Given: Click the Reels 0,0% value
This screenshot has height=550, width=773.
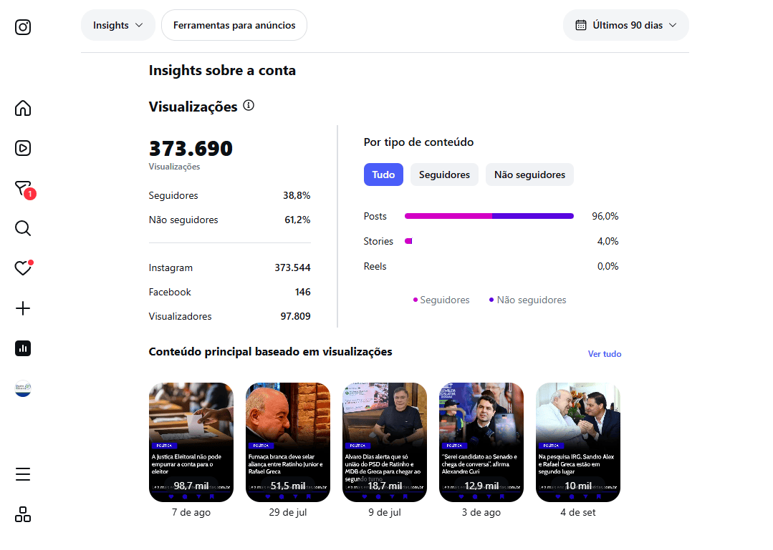Looking at the screenshot, I should click(x=608, y=266).
